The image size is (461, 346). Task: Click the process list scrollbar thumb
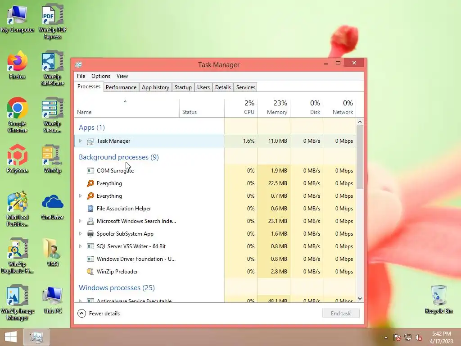[x=360, y=157]
